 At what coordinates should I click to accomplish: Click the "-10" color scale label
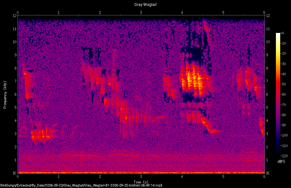(x=283, y=43)
